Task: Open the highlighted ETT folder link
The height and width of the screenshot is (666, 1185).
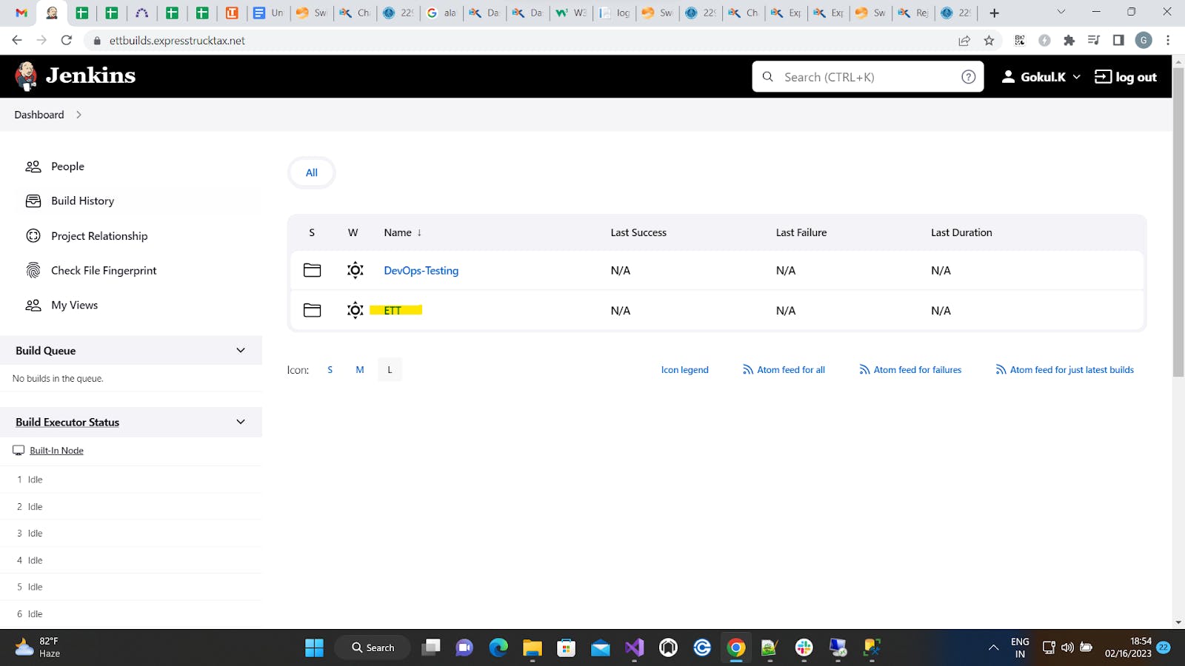Action: (393, 311)
